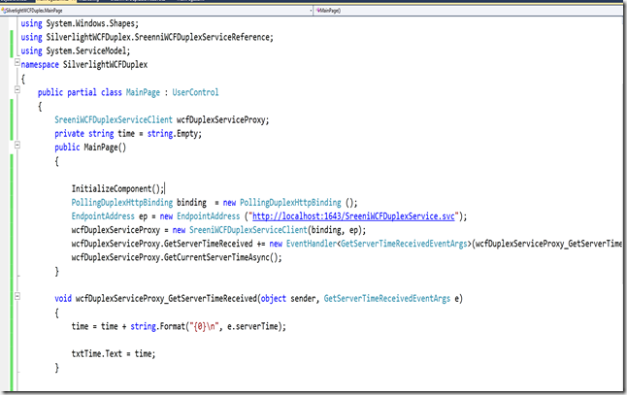627x395 pixels.
Task: Click the 'txtTime.Text = time;' line
Action: 114,354
